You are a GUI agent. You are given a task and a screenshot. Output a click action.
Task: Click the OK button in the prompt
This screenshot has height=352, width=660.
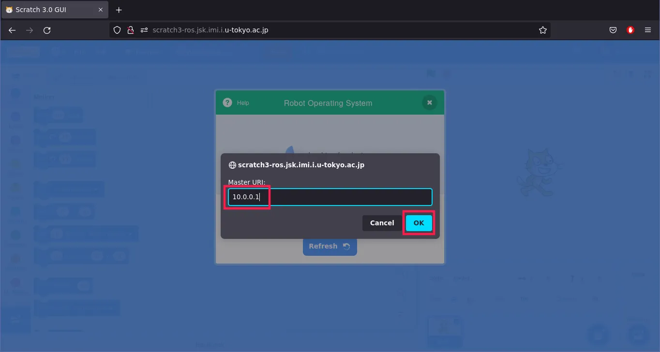(419, 223)
